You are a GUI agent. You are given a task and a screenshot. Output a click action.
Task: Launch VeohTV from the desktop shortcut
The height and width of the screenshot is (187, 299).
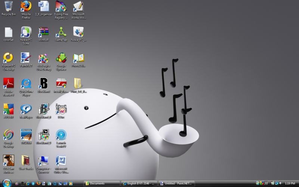(61, 138)
